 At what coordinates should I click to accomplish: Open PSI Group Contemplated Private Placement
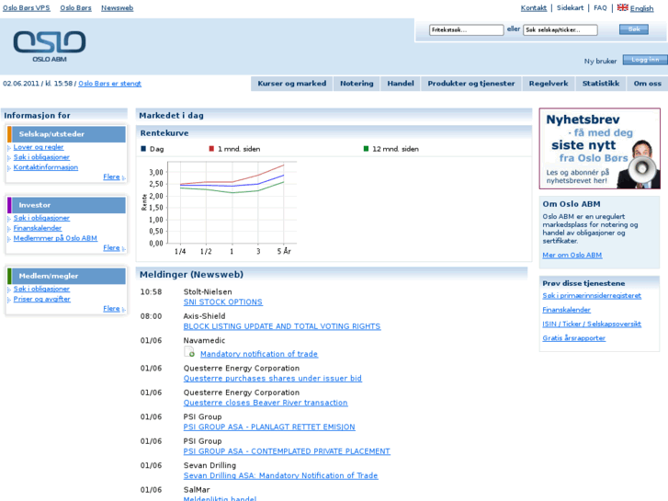(287, 451)
